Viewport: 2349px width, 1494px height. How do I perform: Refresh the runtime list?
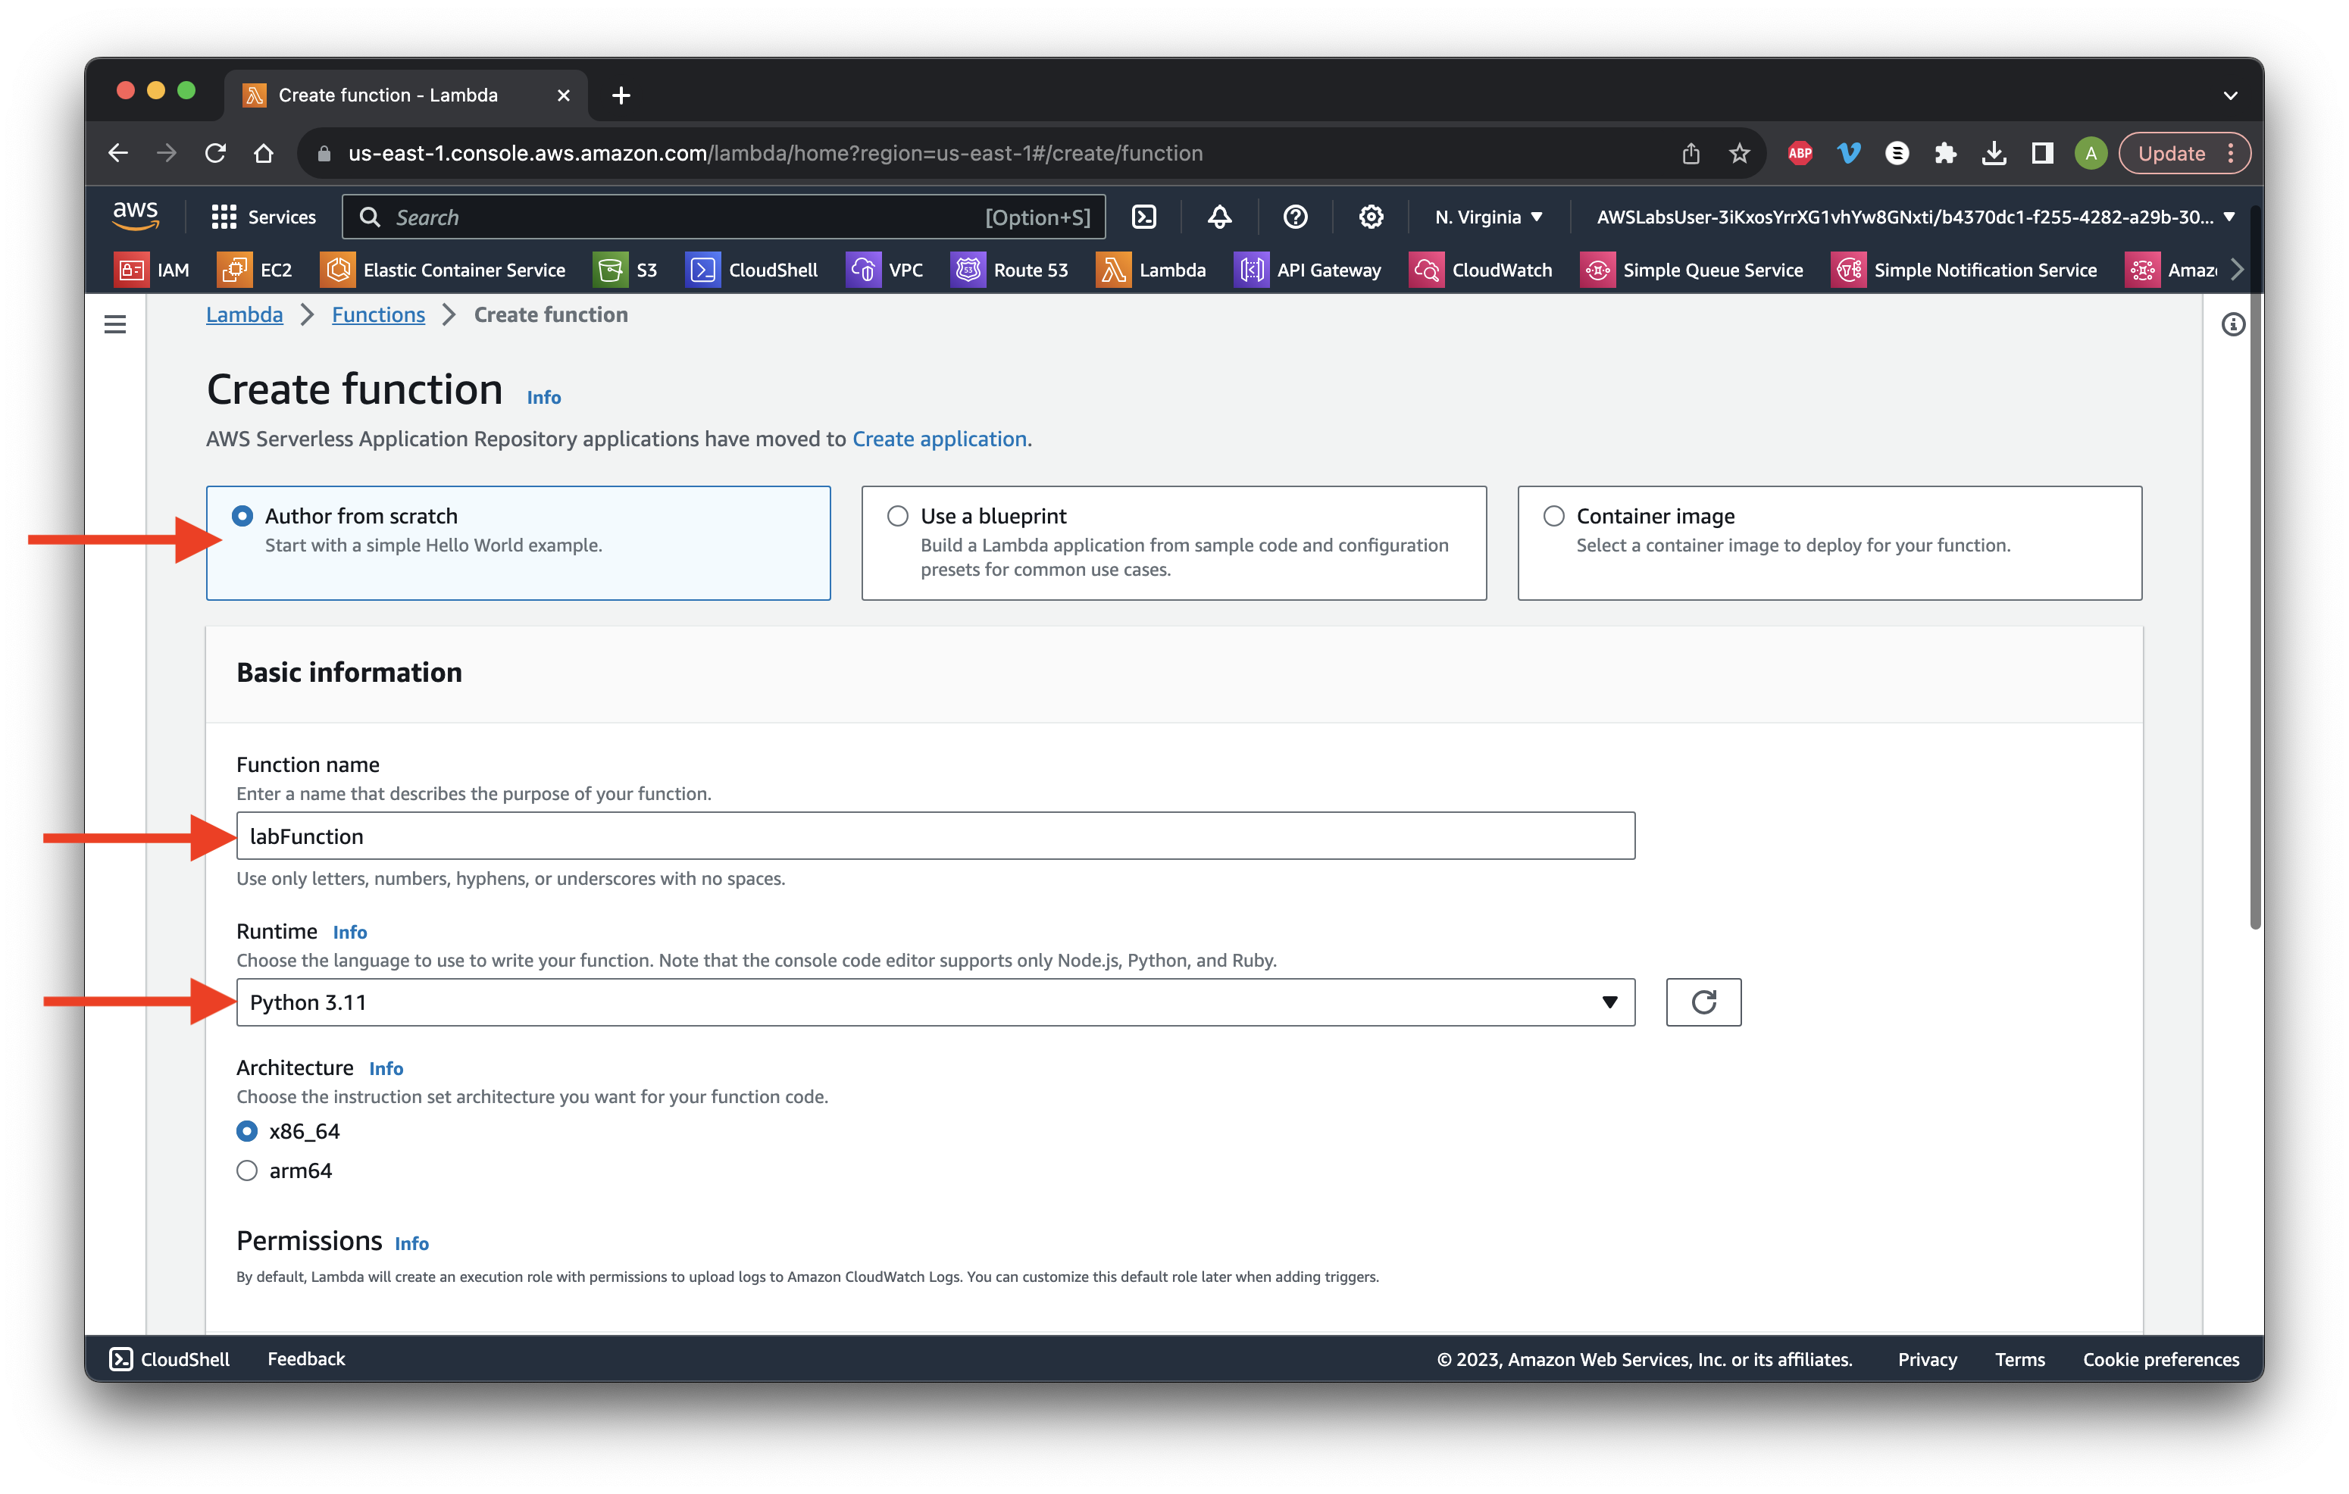coord(1703,1002)
